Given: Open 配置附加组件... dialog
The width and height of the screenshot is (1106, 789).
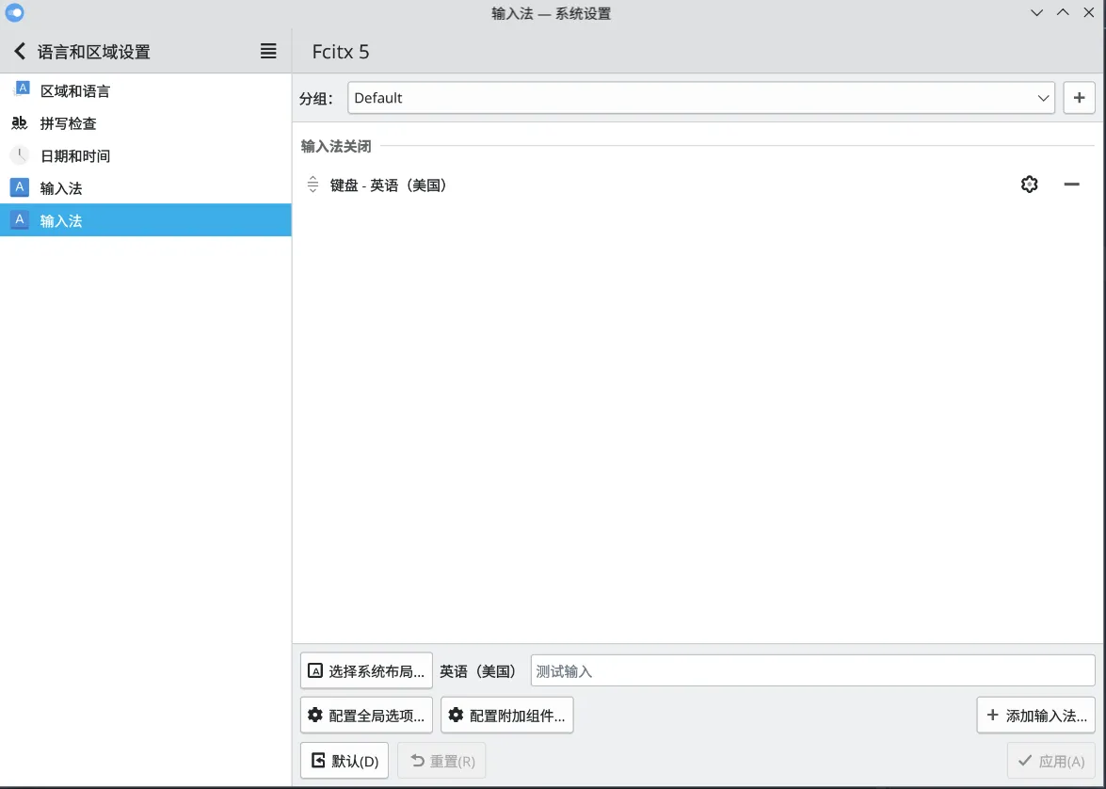Looking at the screenshot, I should click(506, 716).
